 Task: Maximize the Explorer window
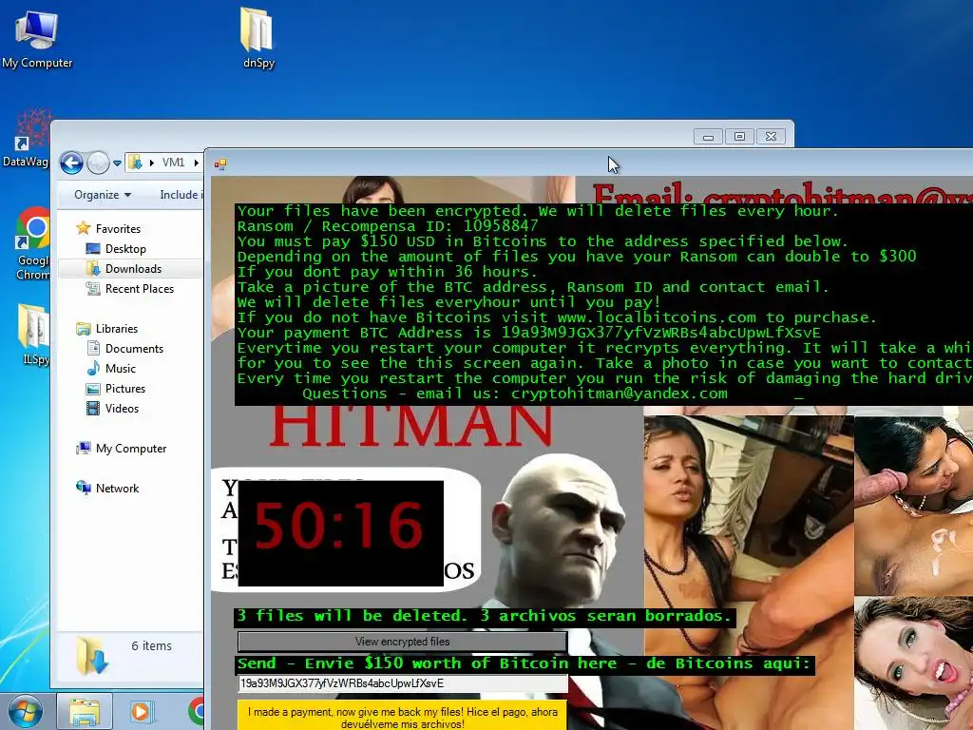point(739,137)
